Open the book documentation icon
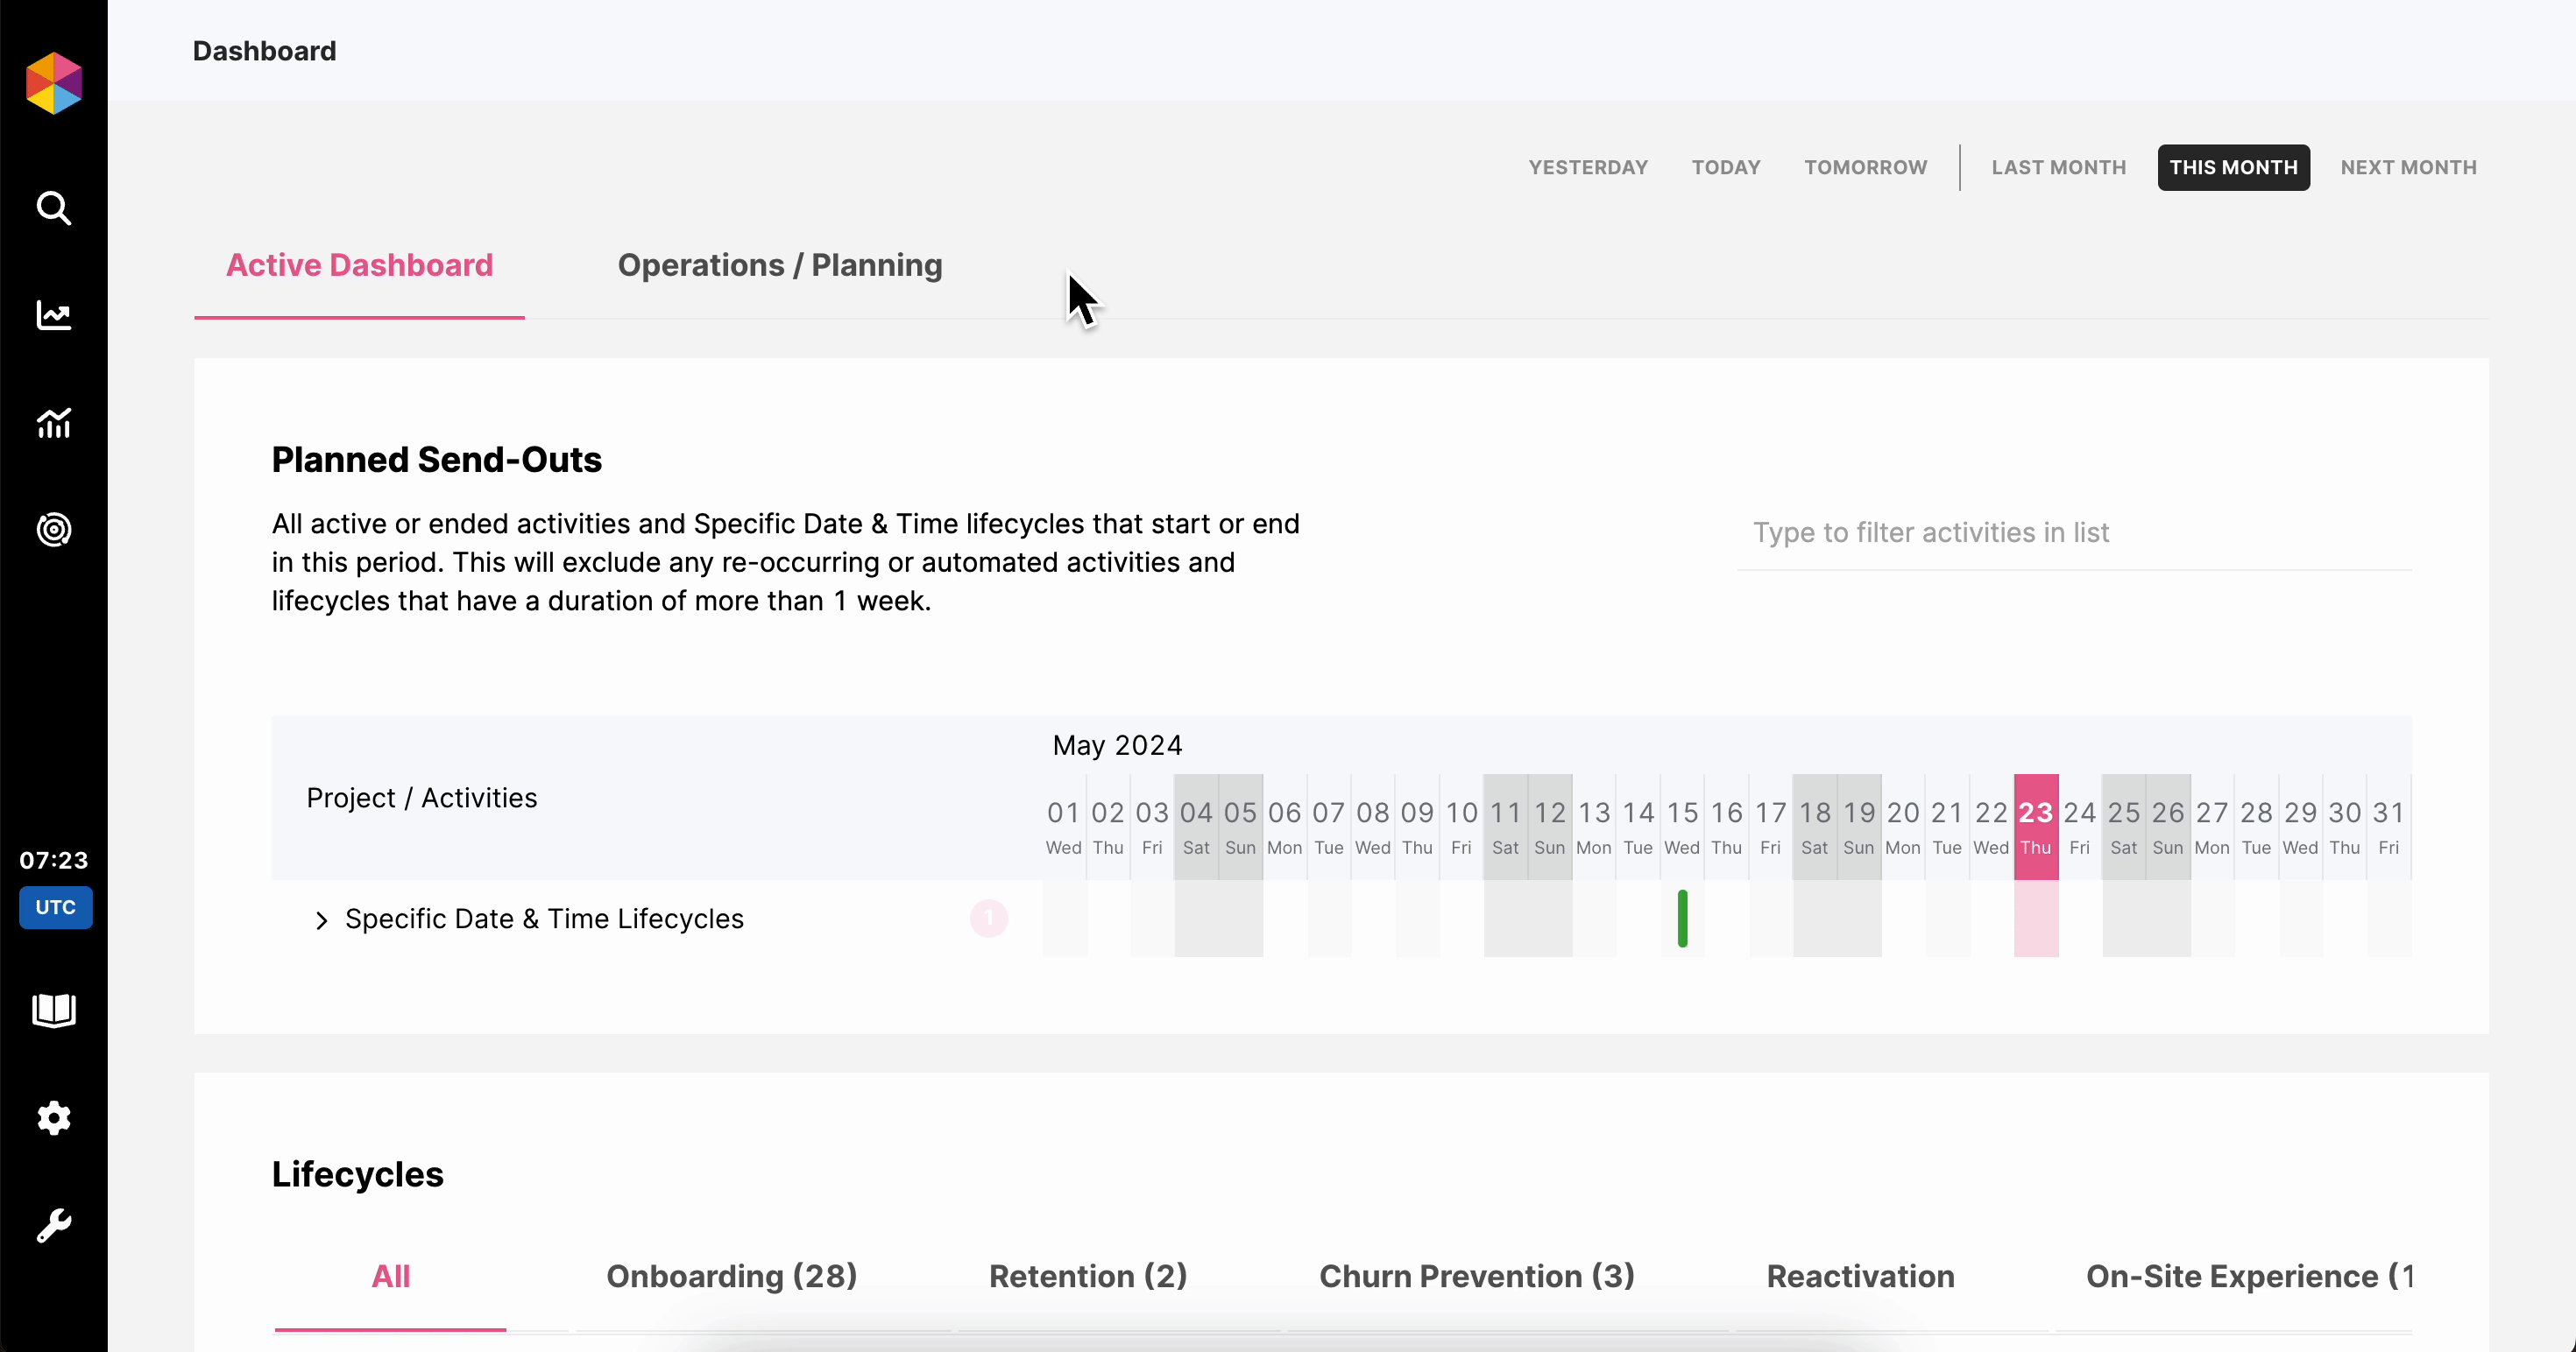 click(x=53, y=1010)
